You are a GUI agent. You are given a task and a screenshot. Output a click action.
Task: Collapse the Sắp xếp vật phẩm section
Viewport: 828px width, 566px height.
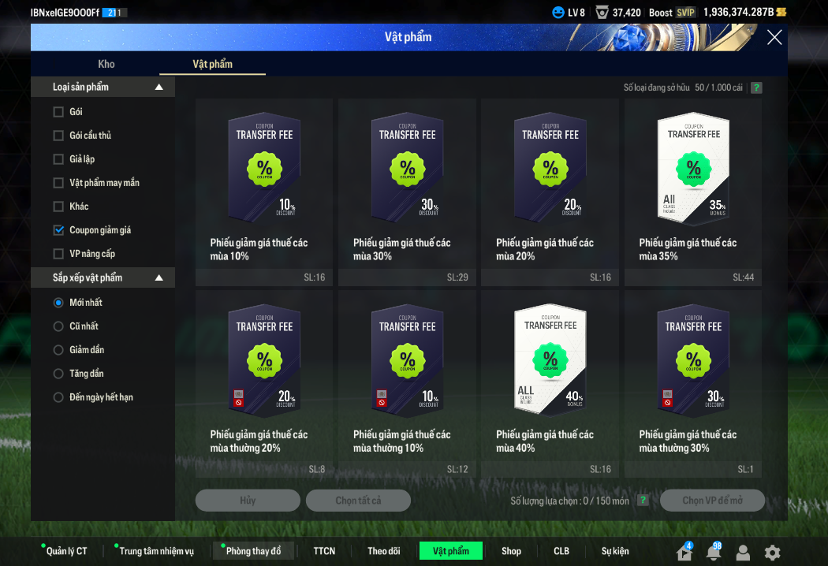point(159,277)
